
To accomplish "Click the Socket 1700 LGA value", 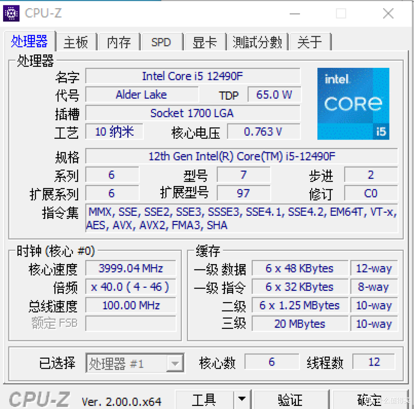I will tap(193, 113).
